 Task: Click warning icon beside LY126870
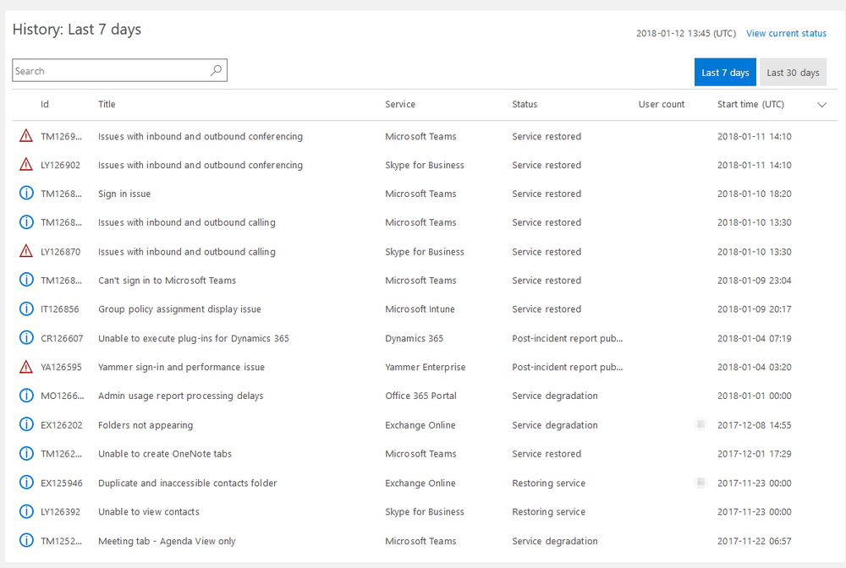tap(26, 251)
